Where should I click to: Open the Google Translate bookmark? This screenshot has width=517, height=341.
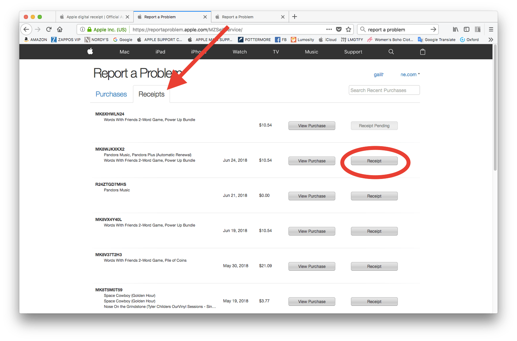click(437, 39)
